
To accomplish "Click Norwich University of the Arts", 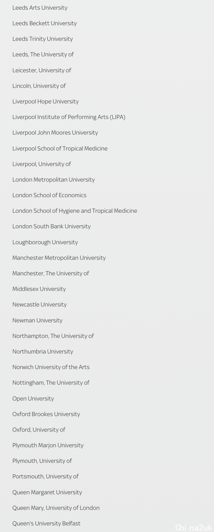I will click(51, 367).
